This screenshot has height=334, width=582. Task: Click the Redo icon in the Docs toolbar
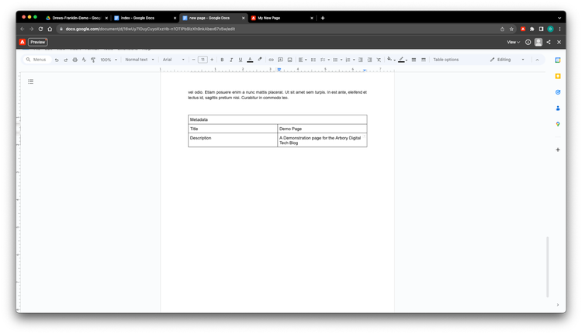point(66,60)
